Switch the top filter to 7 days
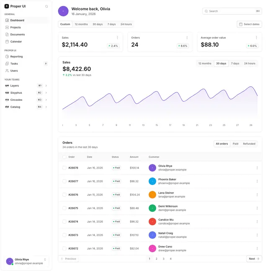The width and height of the screenshot is (268, 271). [112, 24]
